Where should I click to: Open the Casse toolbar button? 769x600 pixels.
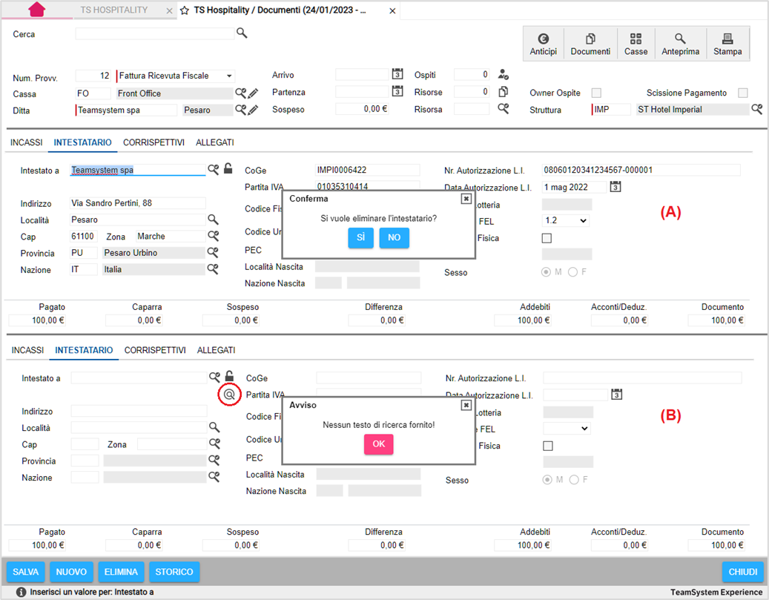(x=636, y=44)
